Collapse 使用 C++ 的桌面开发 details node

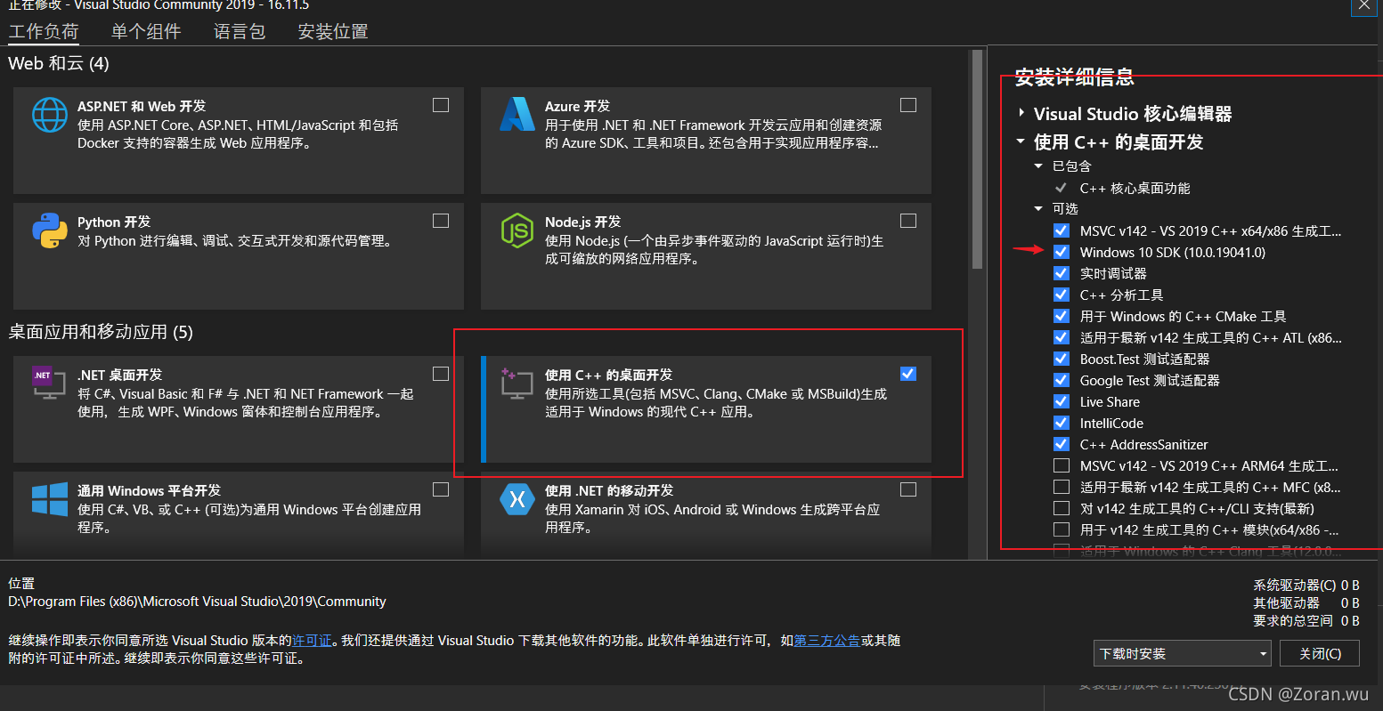pos(1021,142)
